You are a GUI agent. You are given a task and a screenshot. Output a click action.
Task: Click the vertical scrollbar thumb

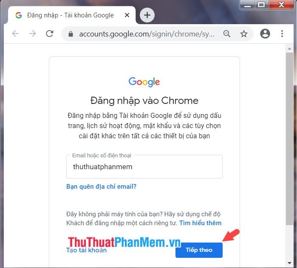coord(289,139)
